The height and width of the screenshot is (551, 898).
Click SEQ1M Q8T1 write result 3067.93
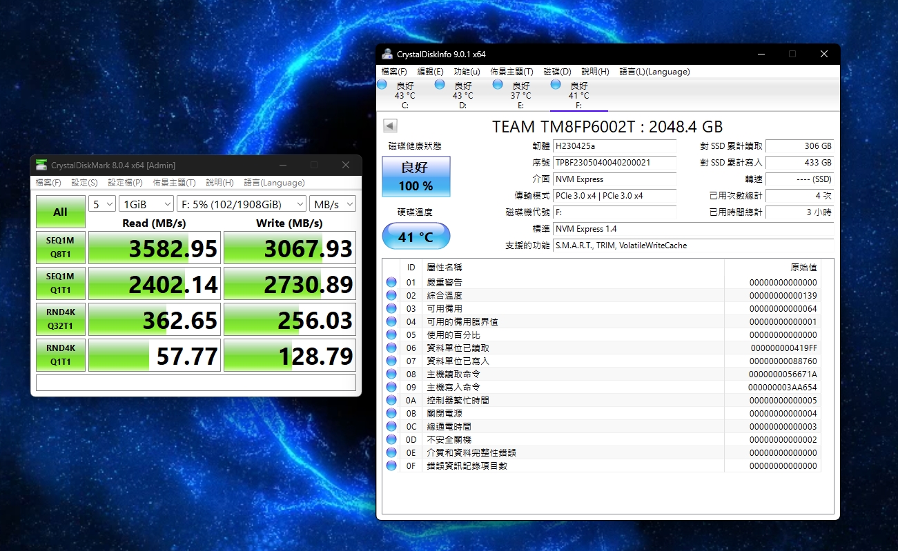tap(290, 248)
